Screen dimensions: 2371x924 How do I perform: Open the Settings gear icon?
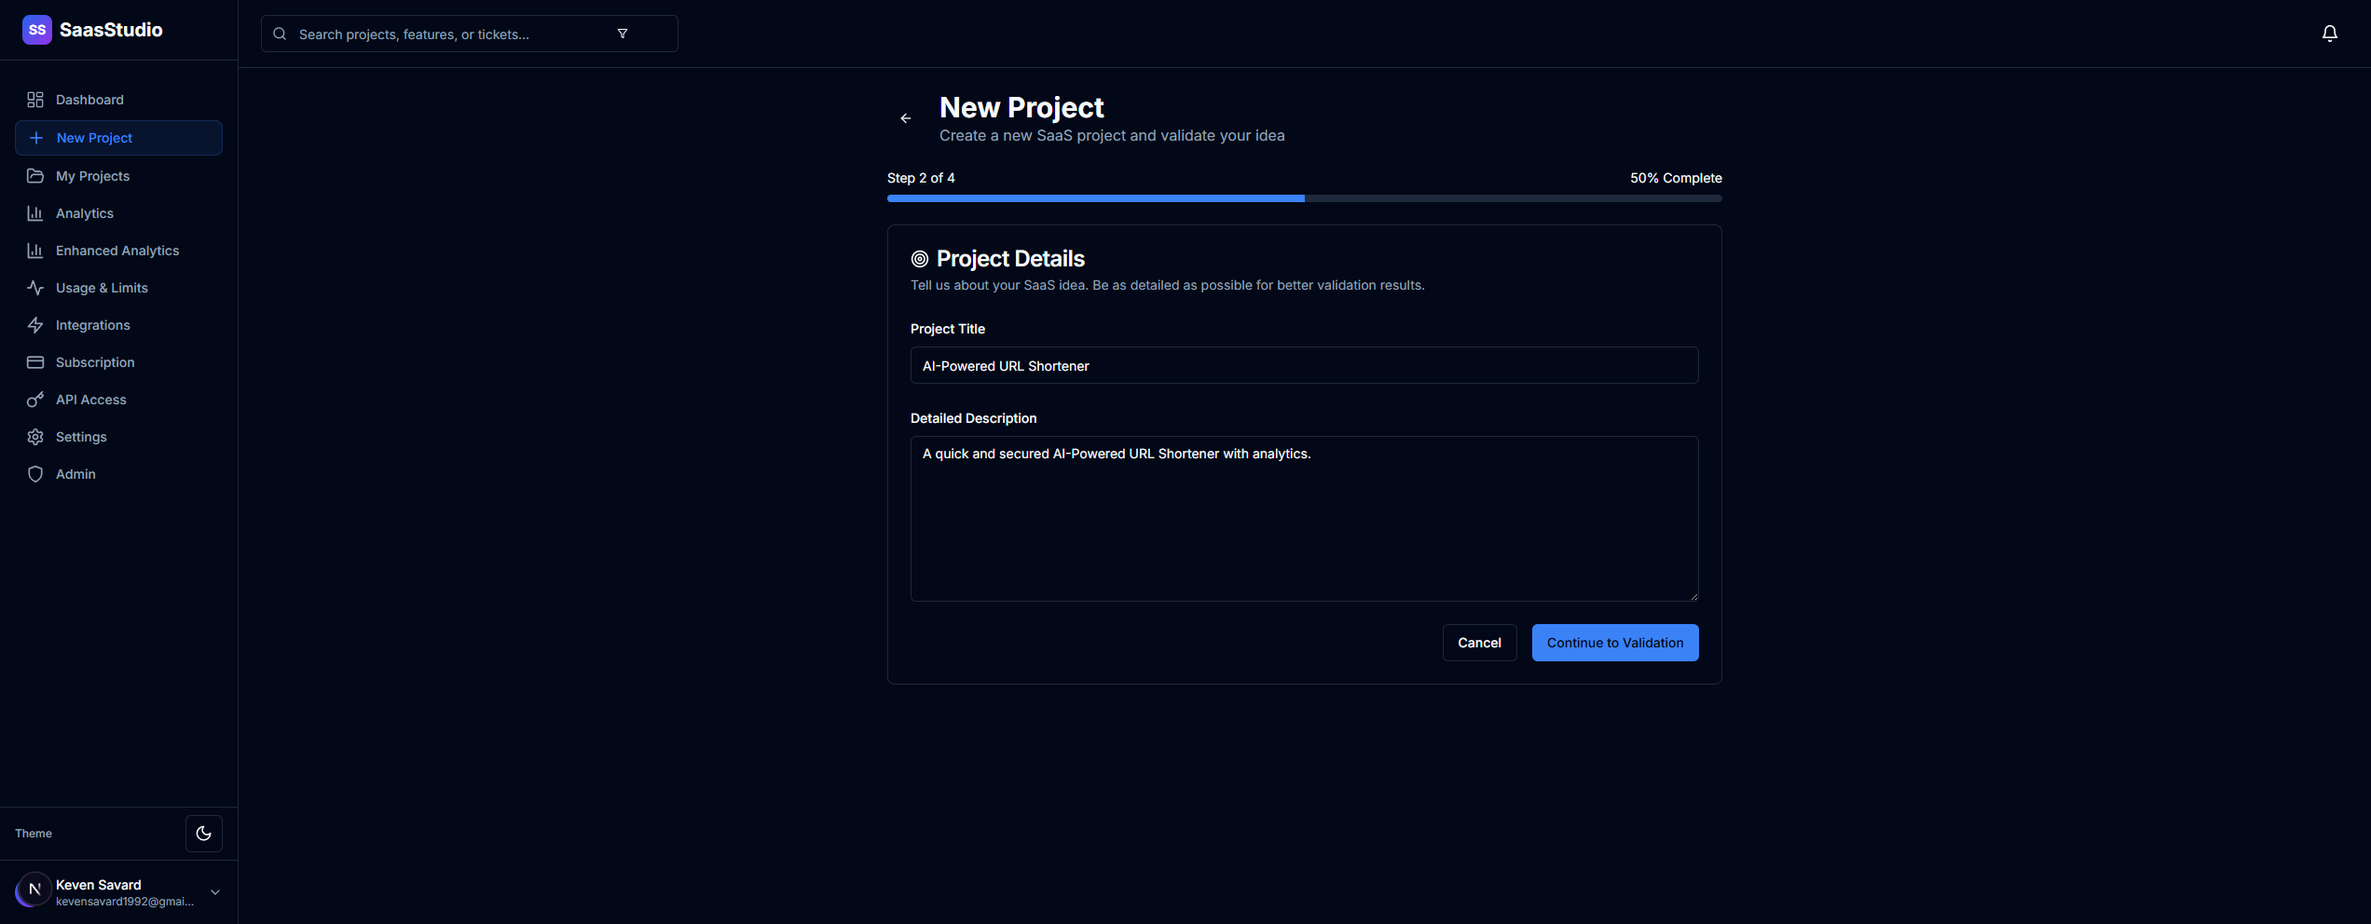click(x=34, y=437)
